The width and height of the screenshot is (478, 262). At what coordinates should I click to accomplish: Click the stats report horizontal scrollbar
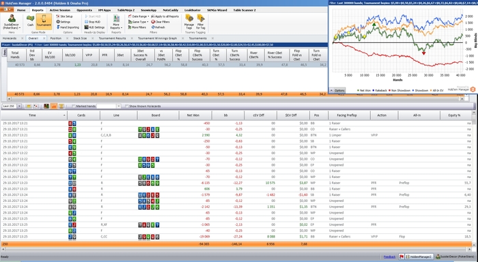236,99
